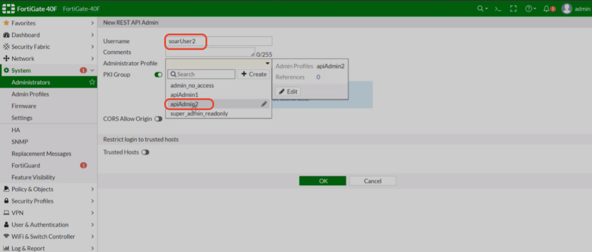The height and width of the screenshot is (252, 592).
Task: Favorite the Administrators page star
Action: coord(92,82)
